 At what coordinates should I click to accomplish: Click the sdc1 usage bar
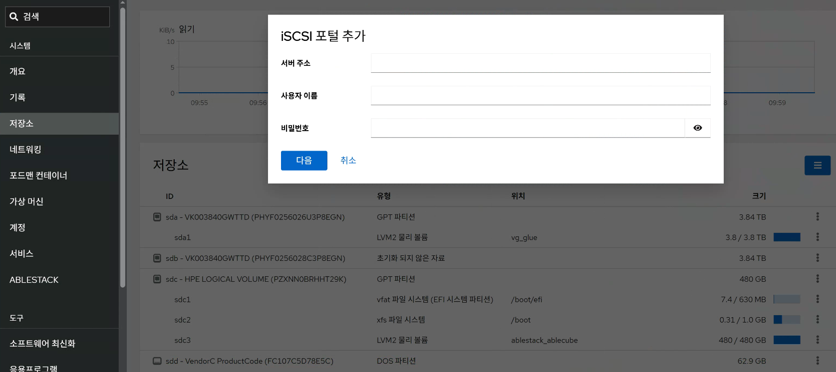787,299
